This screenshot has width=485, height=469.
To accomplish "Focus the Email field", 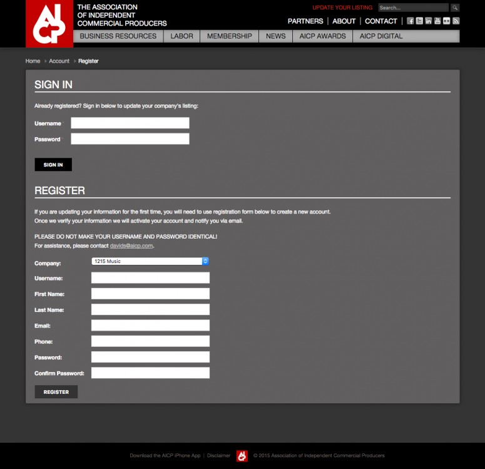I will 150,326.
